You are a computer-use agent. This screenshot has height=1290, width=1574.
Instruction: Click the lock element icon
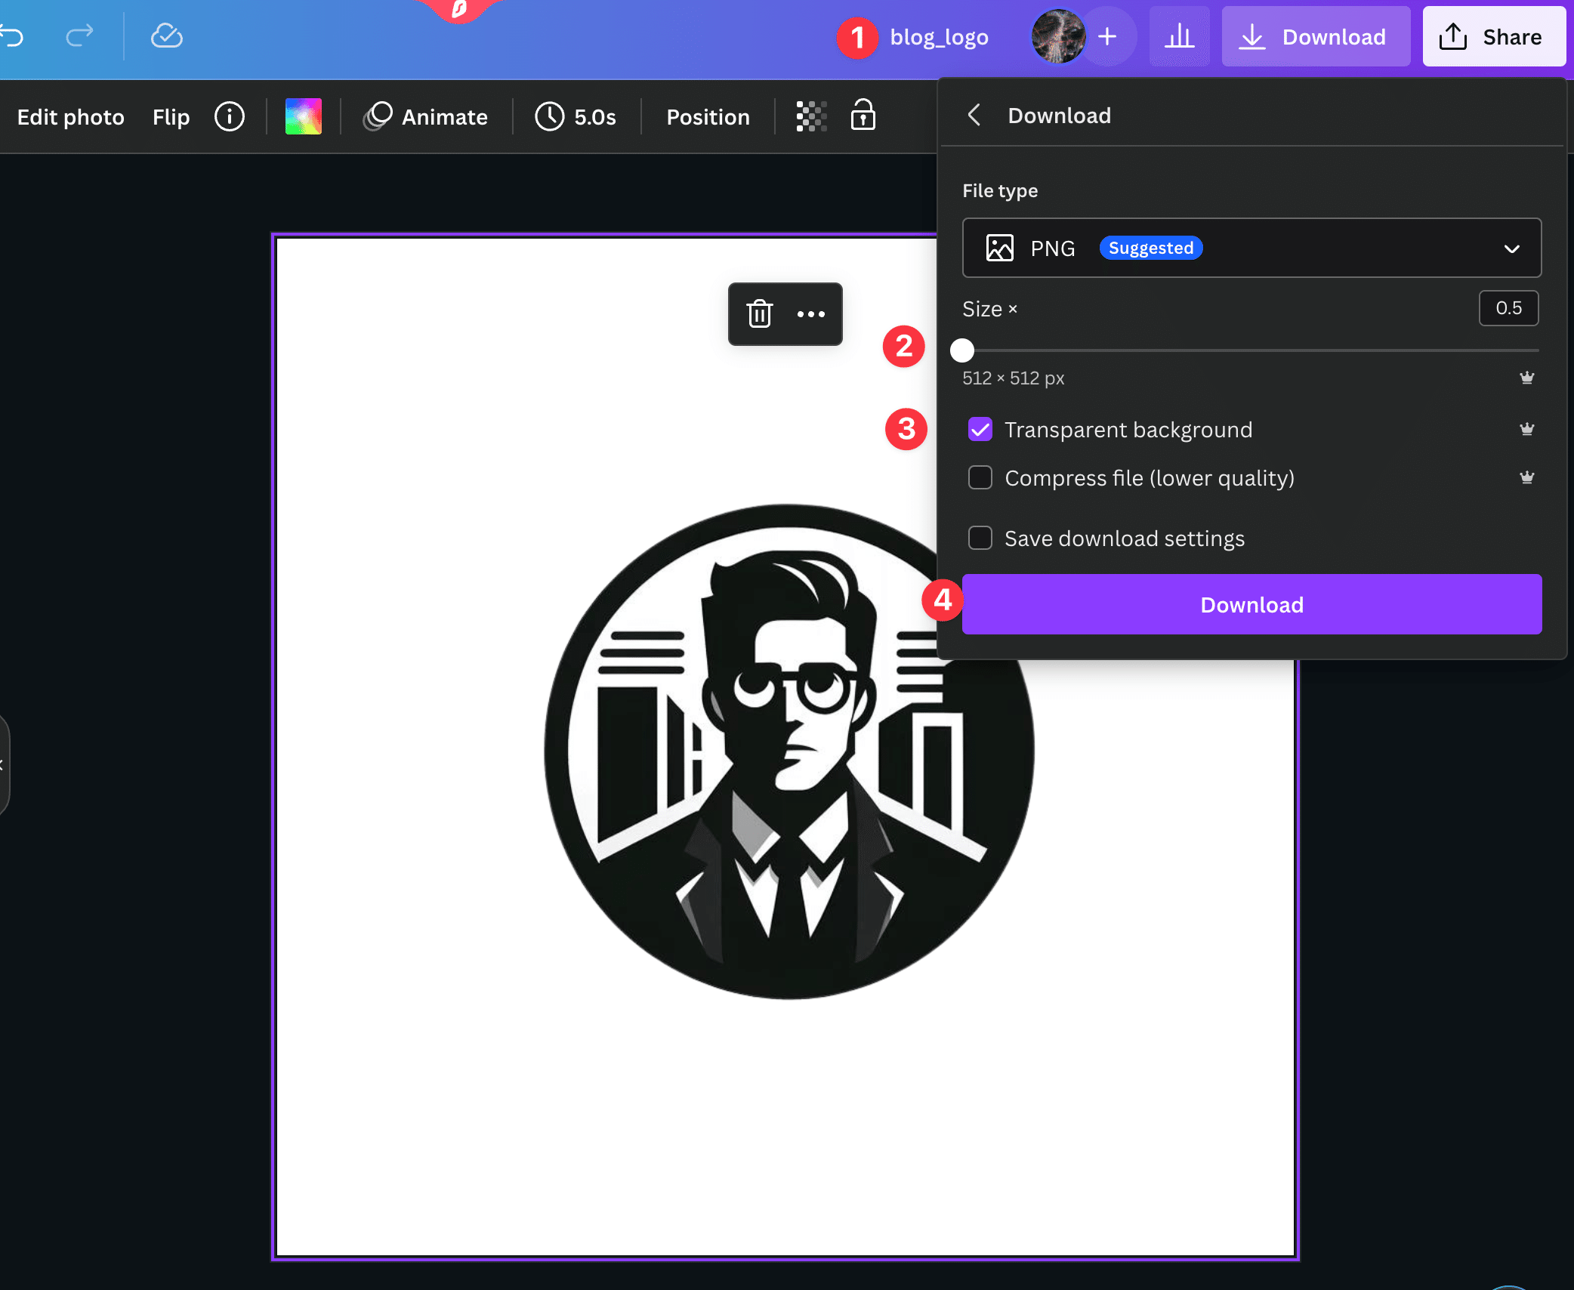coord(863,116)
